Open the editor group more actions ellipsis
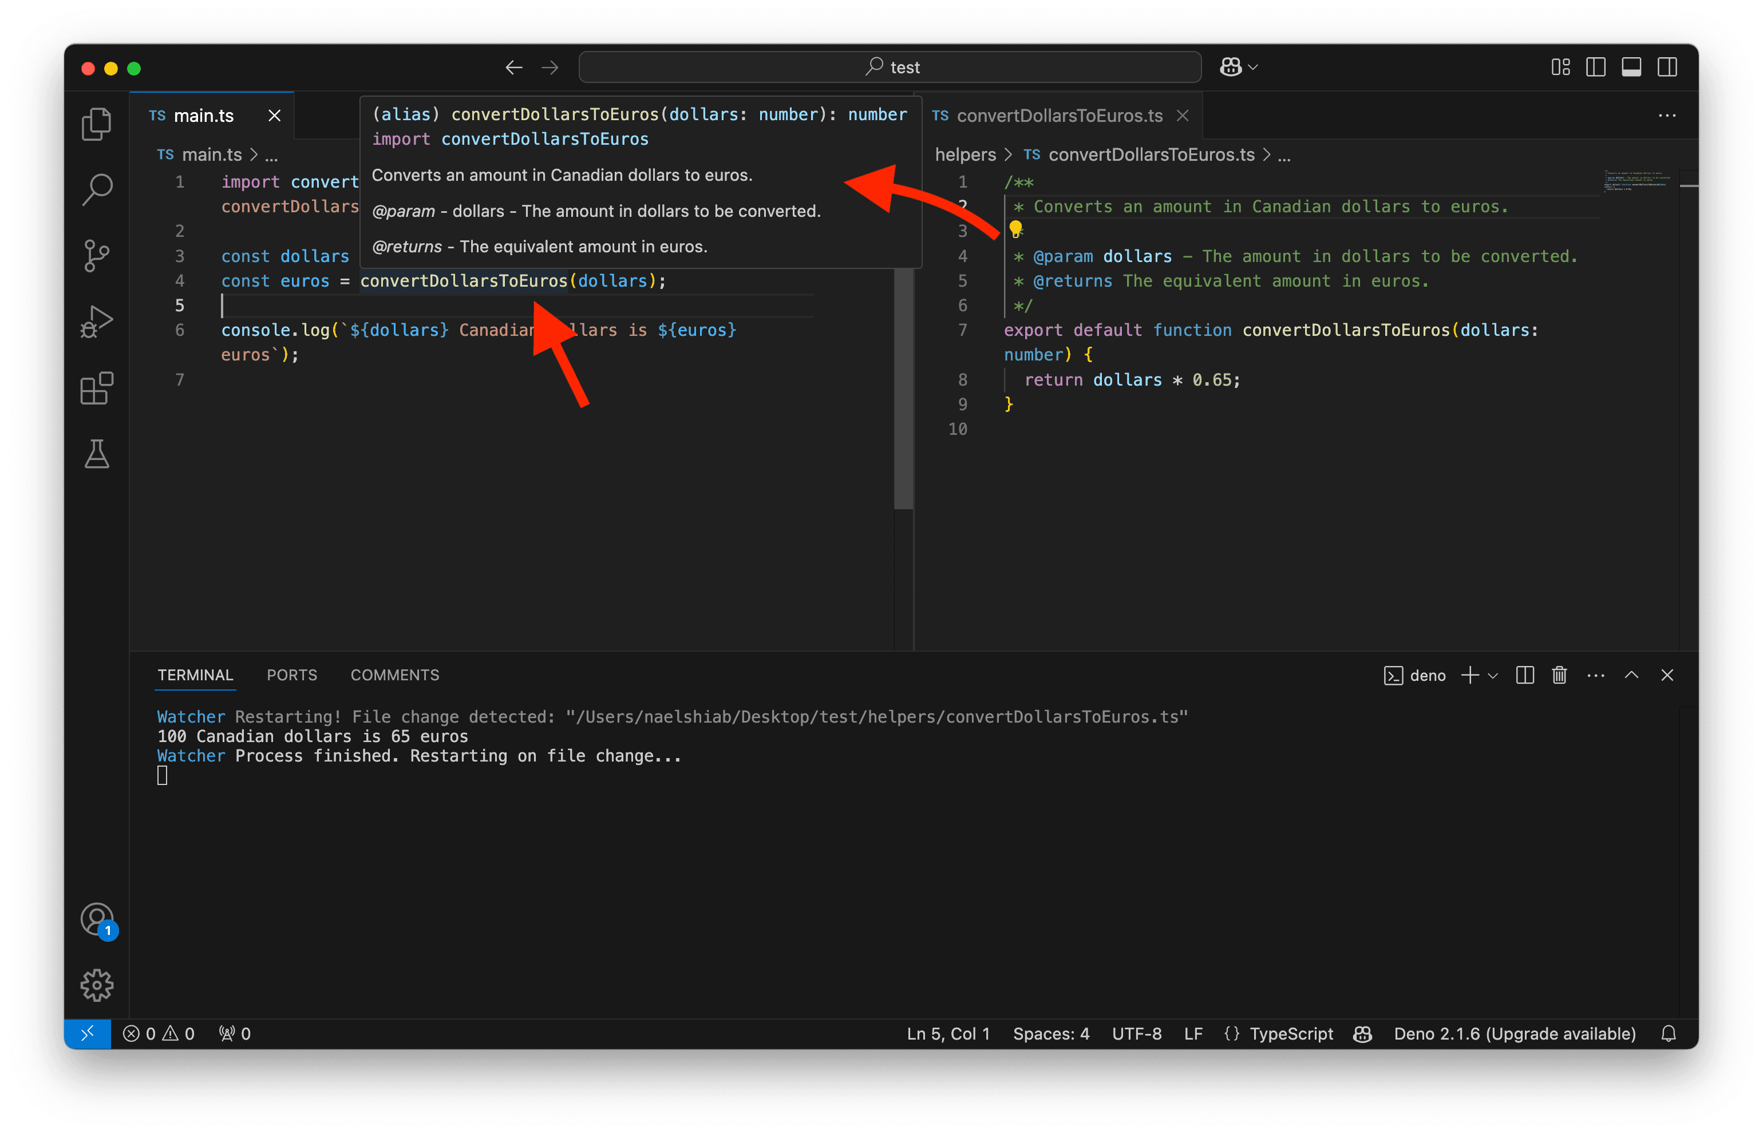Screen dimensions: 1763x1134 [1666, 116]
